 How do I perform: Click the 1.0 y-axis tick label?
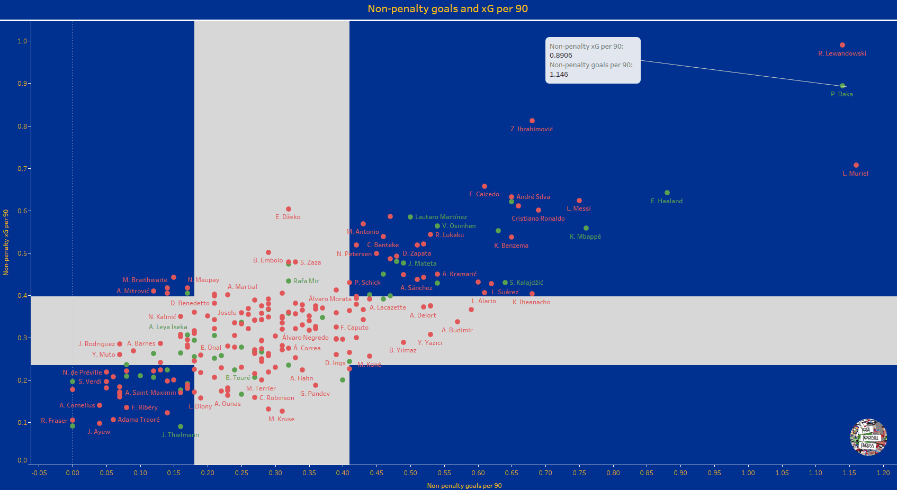coord(22,41)
